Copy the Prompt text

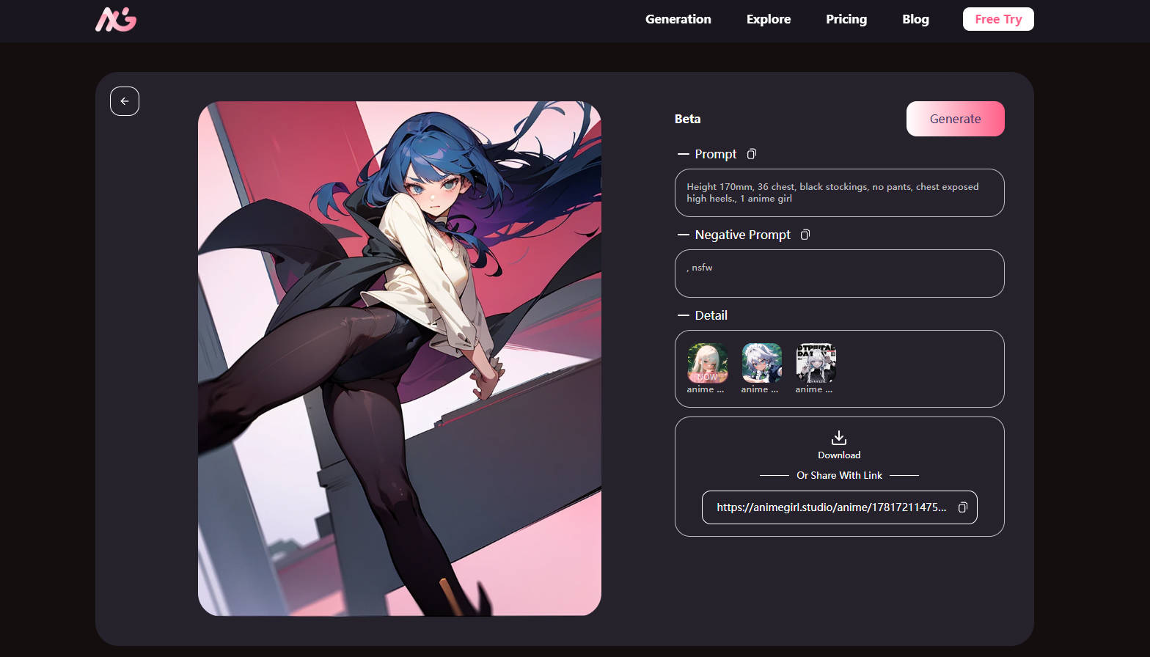coord(752,154)
